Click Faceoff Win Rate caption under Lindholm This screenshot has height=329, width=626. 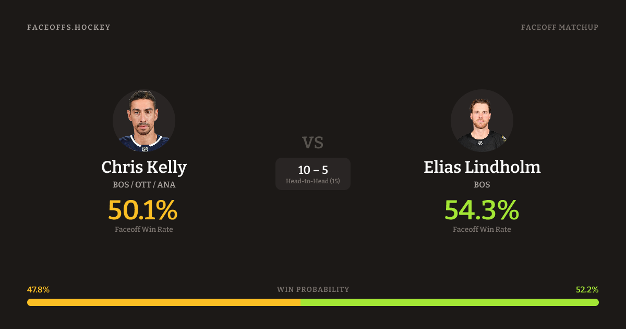481,229
